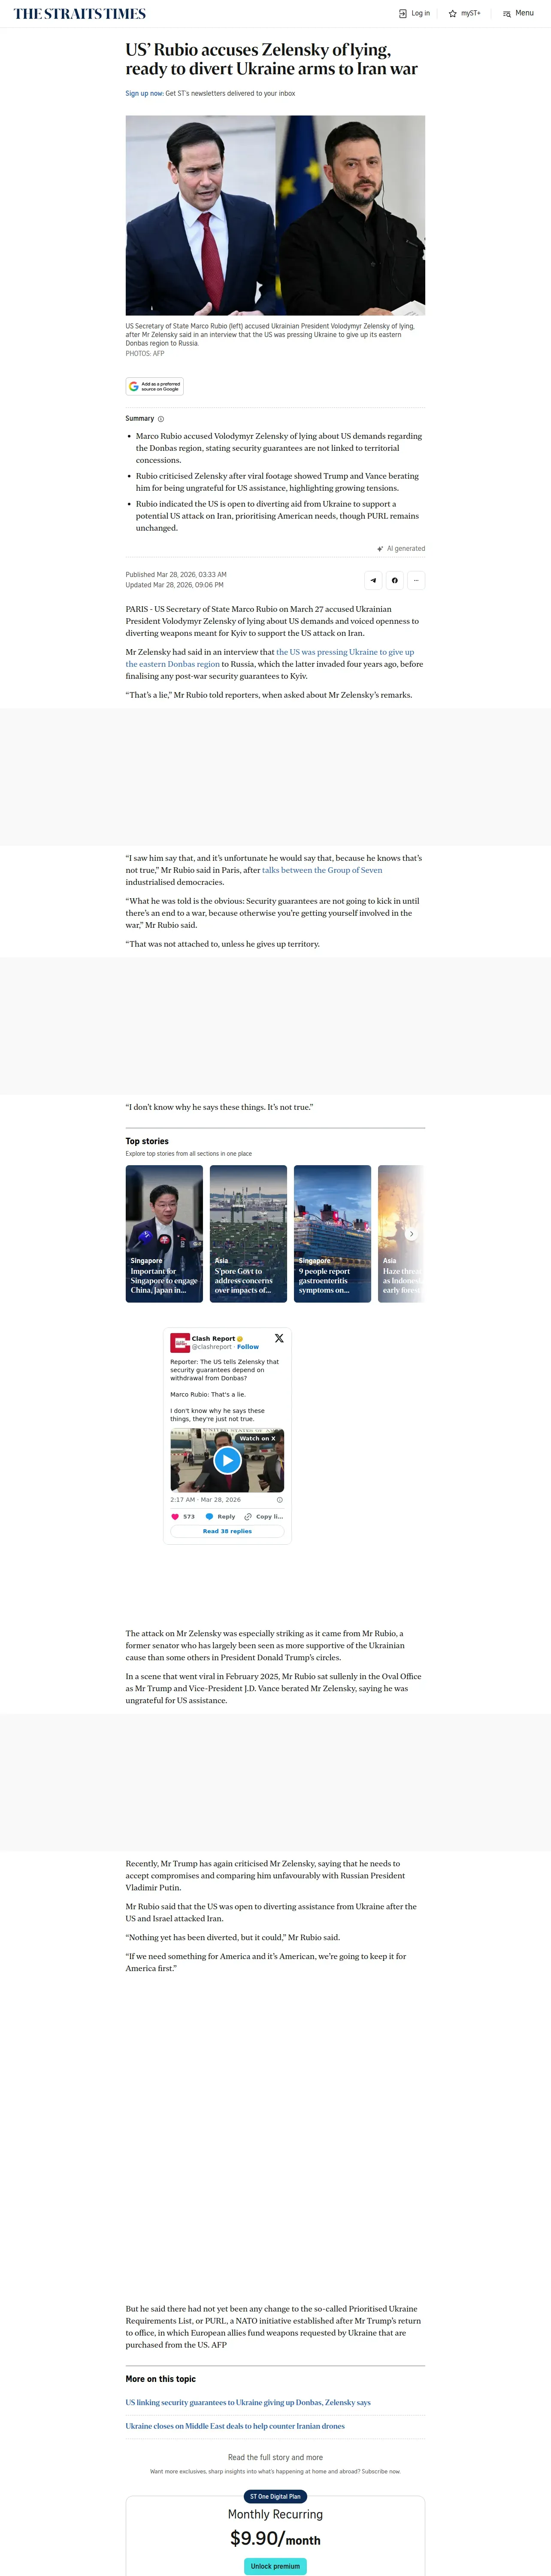Open the X logo in the embedded tweet
Viewport: 551px width, 2576px height.
pyautogui.click(x=279, y=1338)
